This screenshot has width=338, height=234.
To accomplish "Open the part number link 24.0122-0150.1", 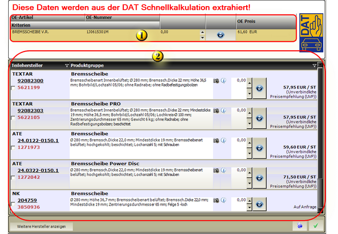I will 38,140.
